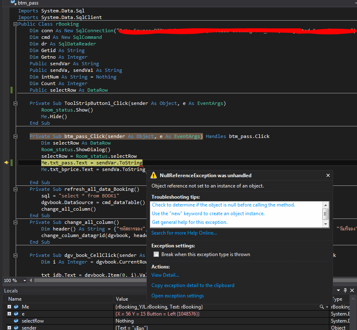Collapse the change_all_column sub
This screenshot has width=357, height=330.
(15, 222)
